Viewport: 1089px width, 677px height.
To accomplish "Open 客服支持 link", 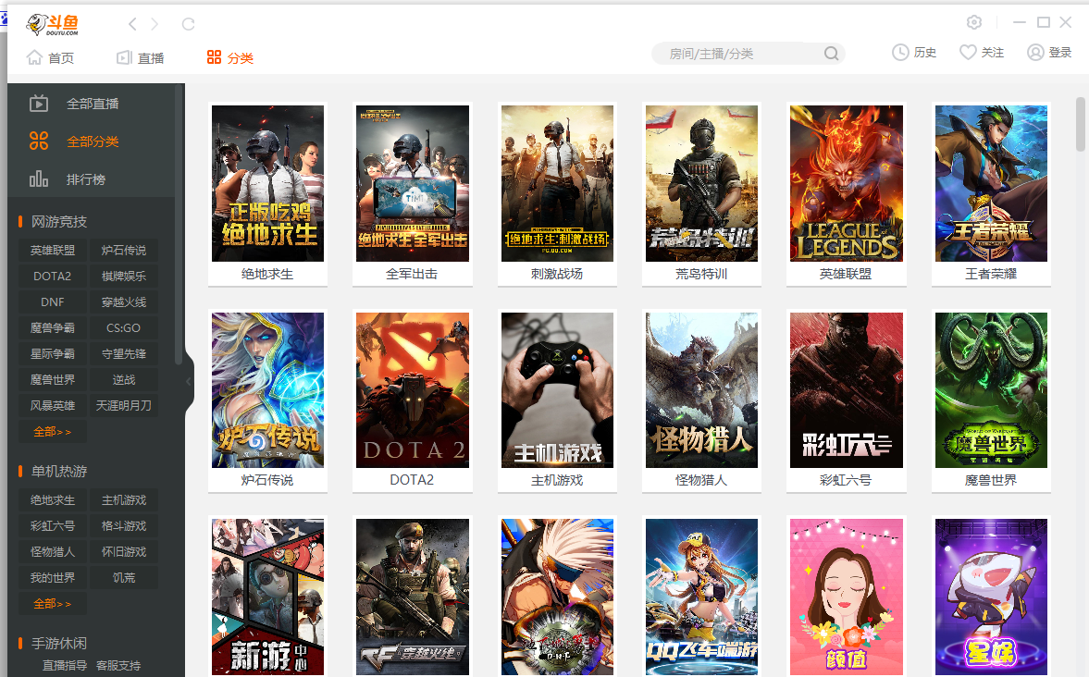I will coord(118,665).
